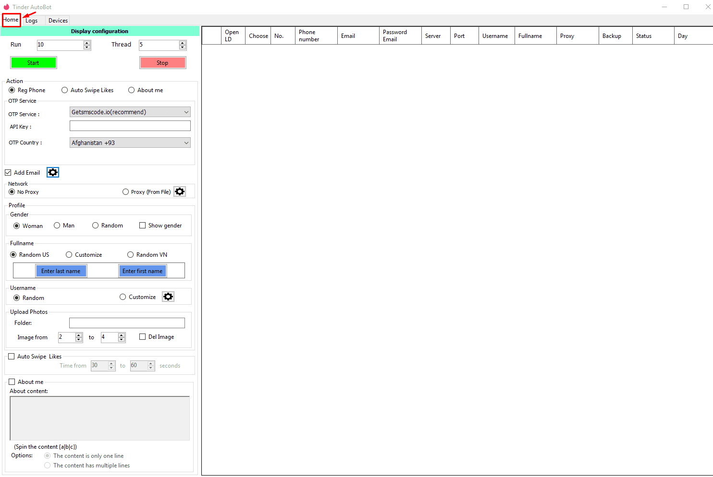The width and height of the screenshot is (713, 477).
Task: Select Customize fullname option
Action: 84,255
